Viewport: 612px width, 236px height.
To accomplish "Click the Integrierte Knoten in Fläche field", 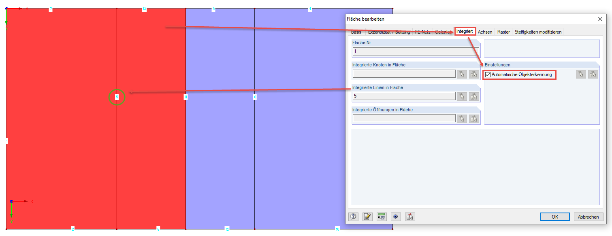I will (x=404, y=74).
